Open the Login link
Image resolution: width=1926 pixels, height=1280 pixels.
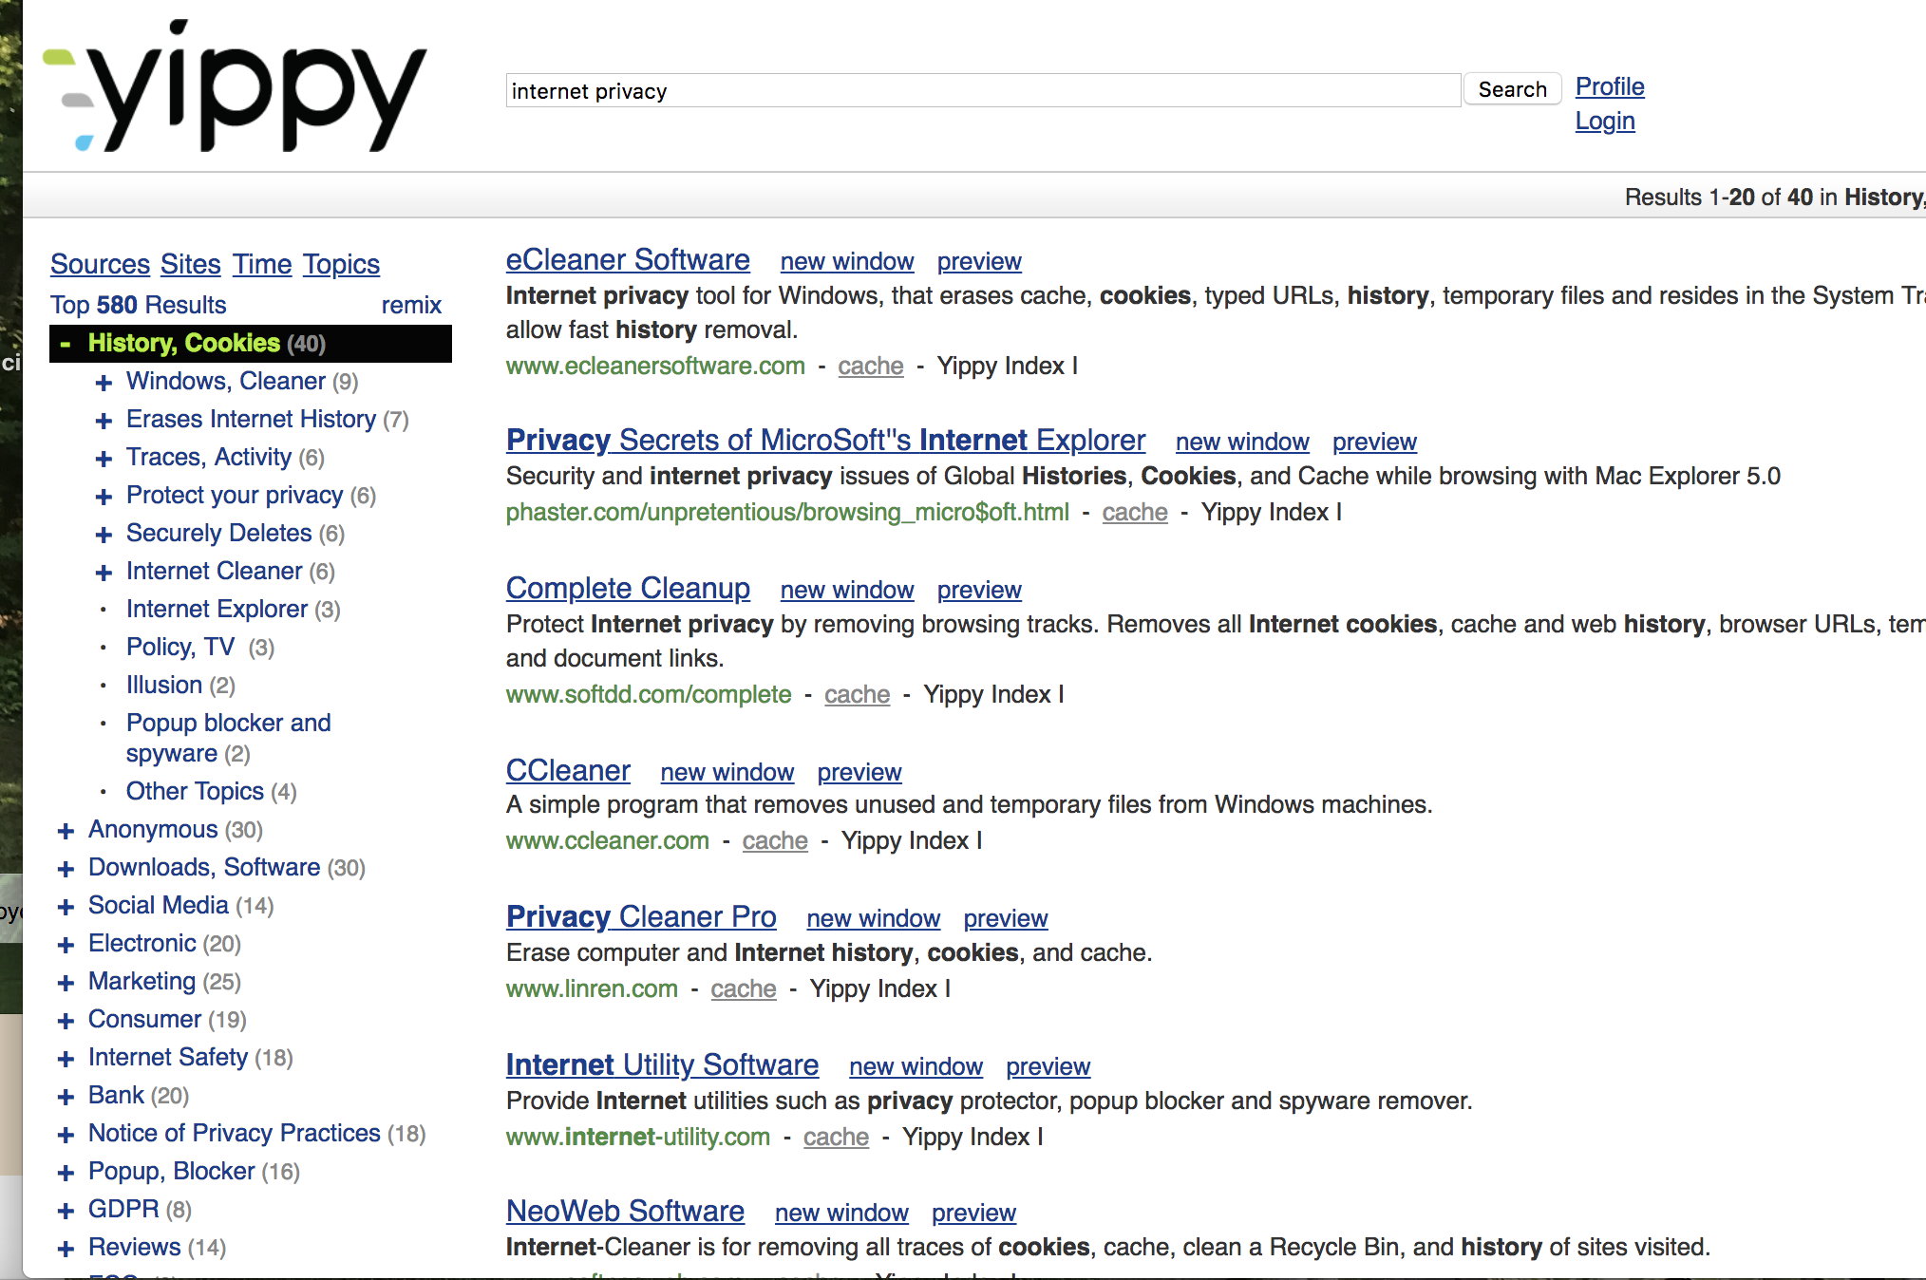click(x=1605, y=121)
